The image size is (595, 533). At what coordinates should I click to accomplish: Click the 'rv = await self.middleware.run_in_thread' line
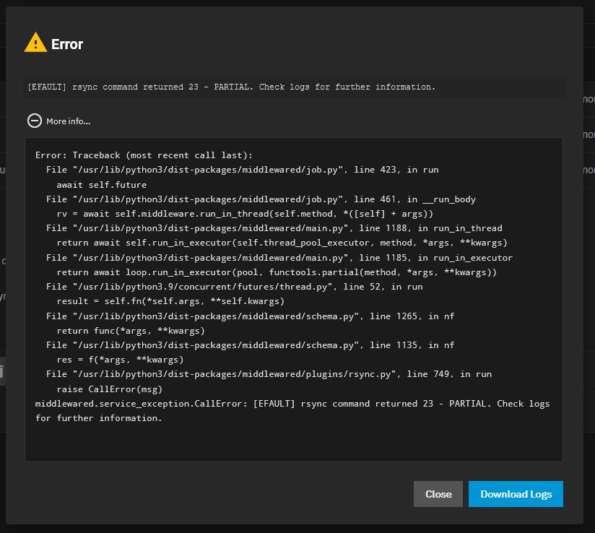(245, 214)
